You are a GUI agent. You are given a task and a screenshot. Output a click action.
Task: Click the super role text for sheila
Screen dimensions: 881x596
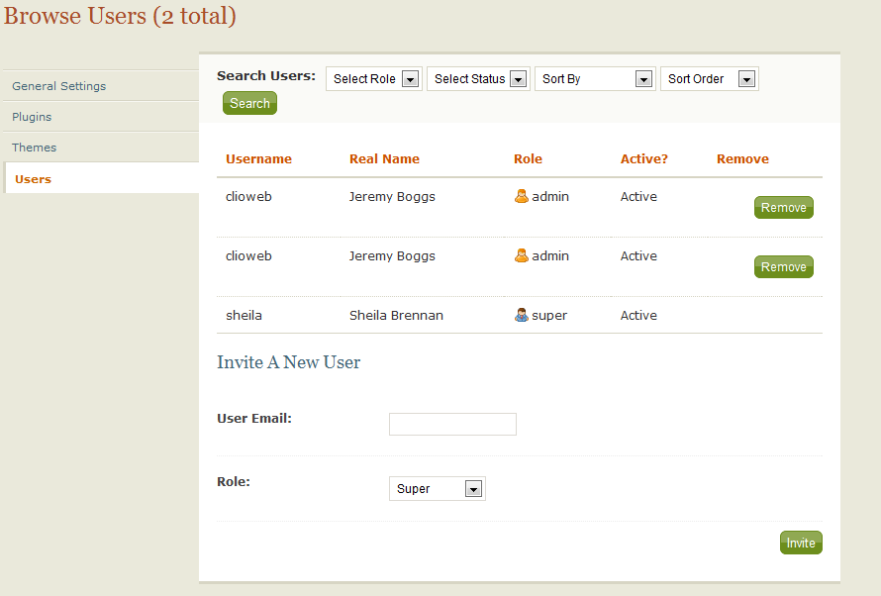coord(549,315)
